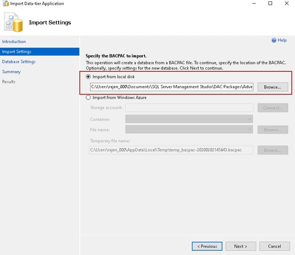This screenshot has width=295, height=255.
Task: Go back with the Previous button
Action: (207, 246)
